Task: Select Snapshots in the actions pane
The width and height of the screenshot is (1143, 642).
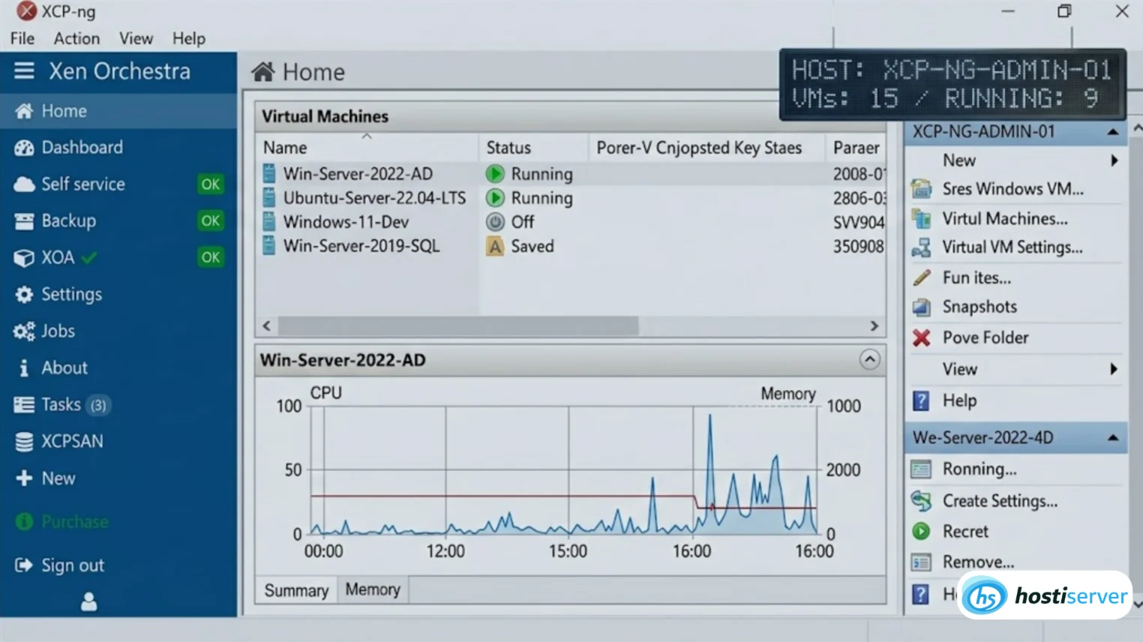Action: pos(979,307)
